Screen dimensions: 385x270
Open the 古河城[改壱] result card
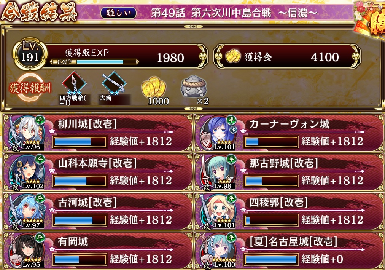pos(98,211)
